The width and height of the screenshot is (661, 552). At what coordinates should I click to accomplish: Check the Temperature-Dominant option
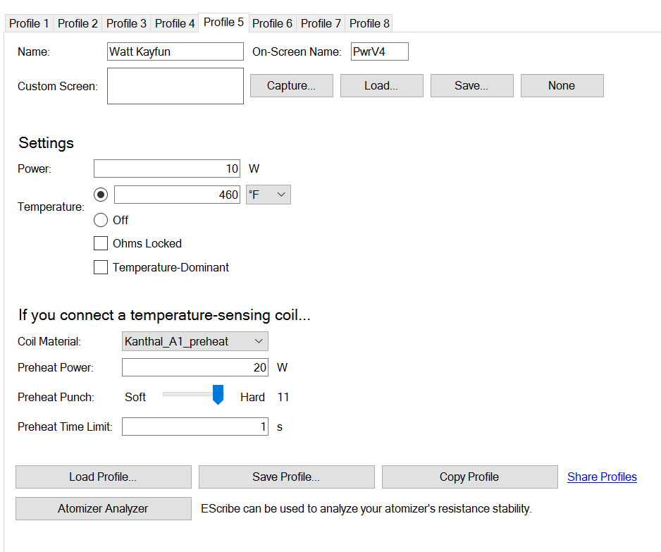coord(101,268)
